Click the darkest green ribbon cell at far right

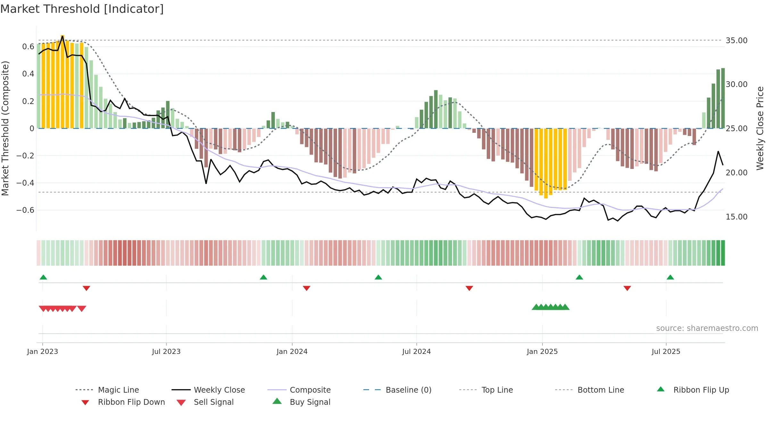pos(723,253)
